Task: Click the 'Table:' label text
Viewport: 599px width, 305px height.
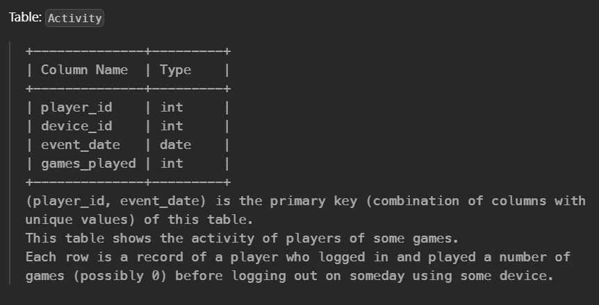Action: (x=25, y=17)
